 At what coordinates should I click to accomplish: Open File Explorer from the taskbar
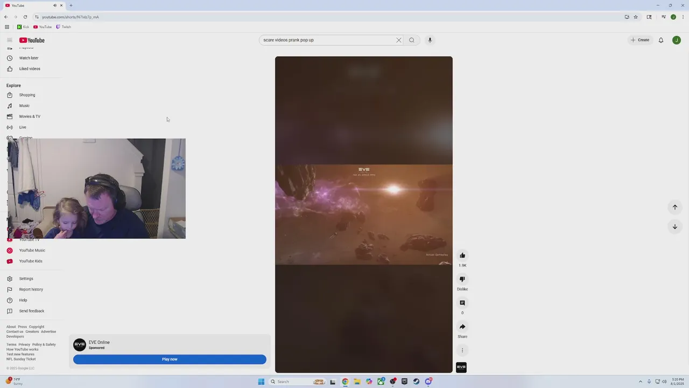pyautogui.click(x=357, y=382)
